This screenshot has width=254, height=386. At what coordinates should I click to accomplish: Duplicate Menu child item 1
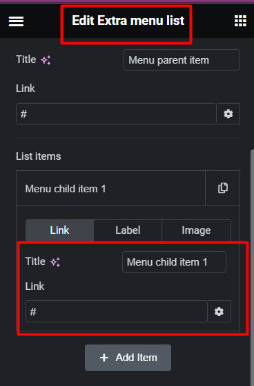(x=223, y=188)
